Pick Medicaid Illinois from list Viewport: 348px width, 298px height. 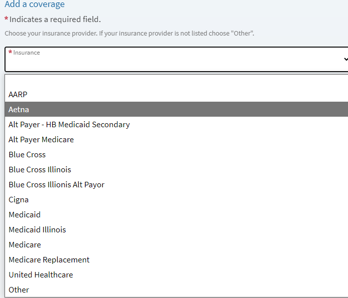pos(176,229)
